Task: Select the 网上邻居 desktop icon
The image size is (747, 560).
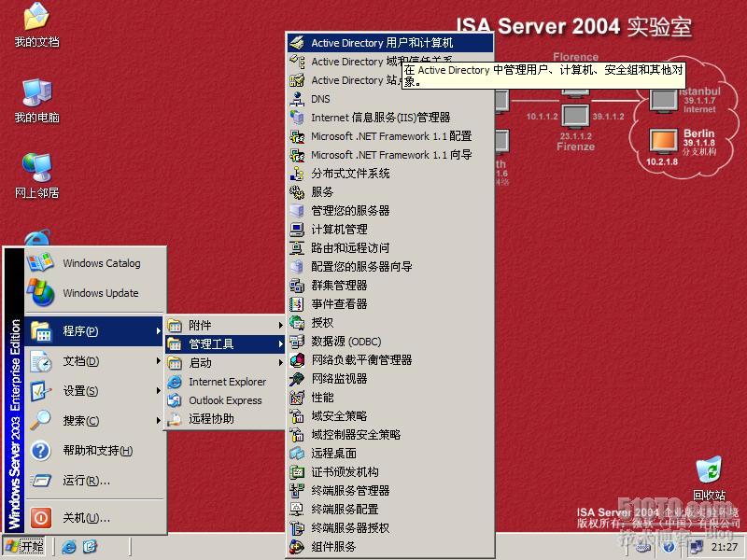Action: click(36, 176)
